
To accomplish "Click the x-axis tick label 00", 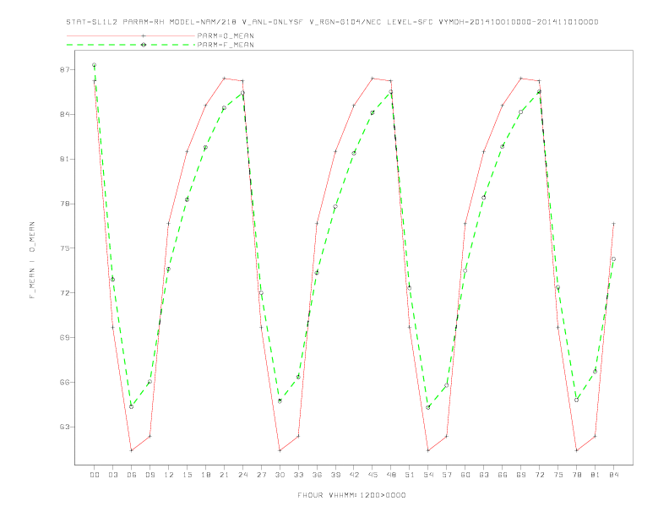I will coord(95,475).
